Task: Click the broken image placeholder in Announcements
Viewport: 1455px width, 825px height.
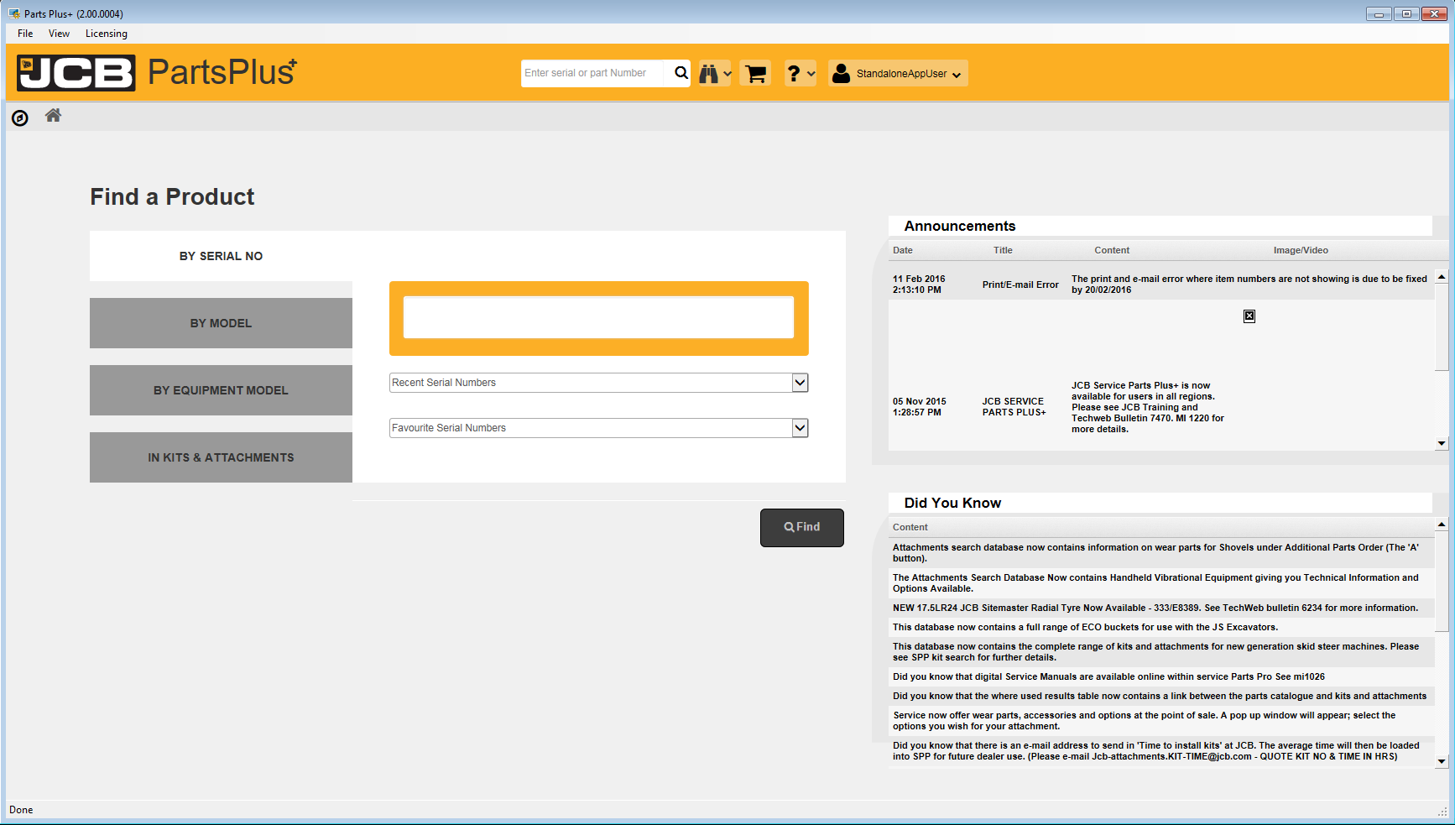Action: pos(1249,316)
